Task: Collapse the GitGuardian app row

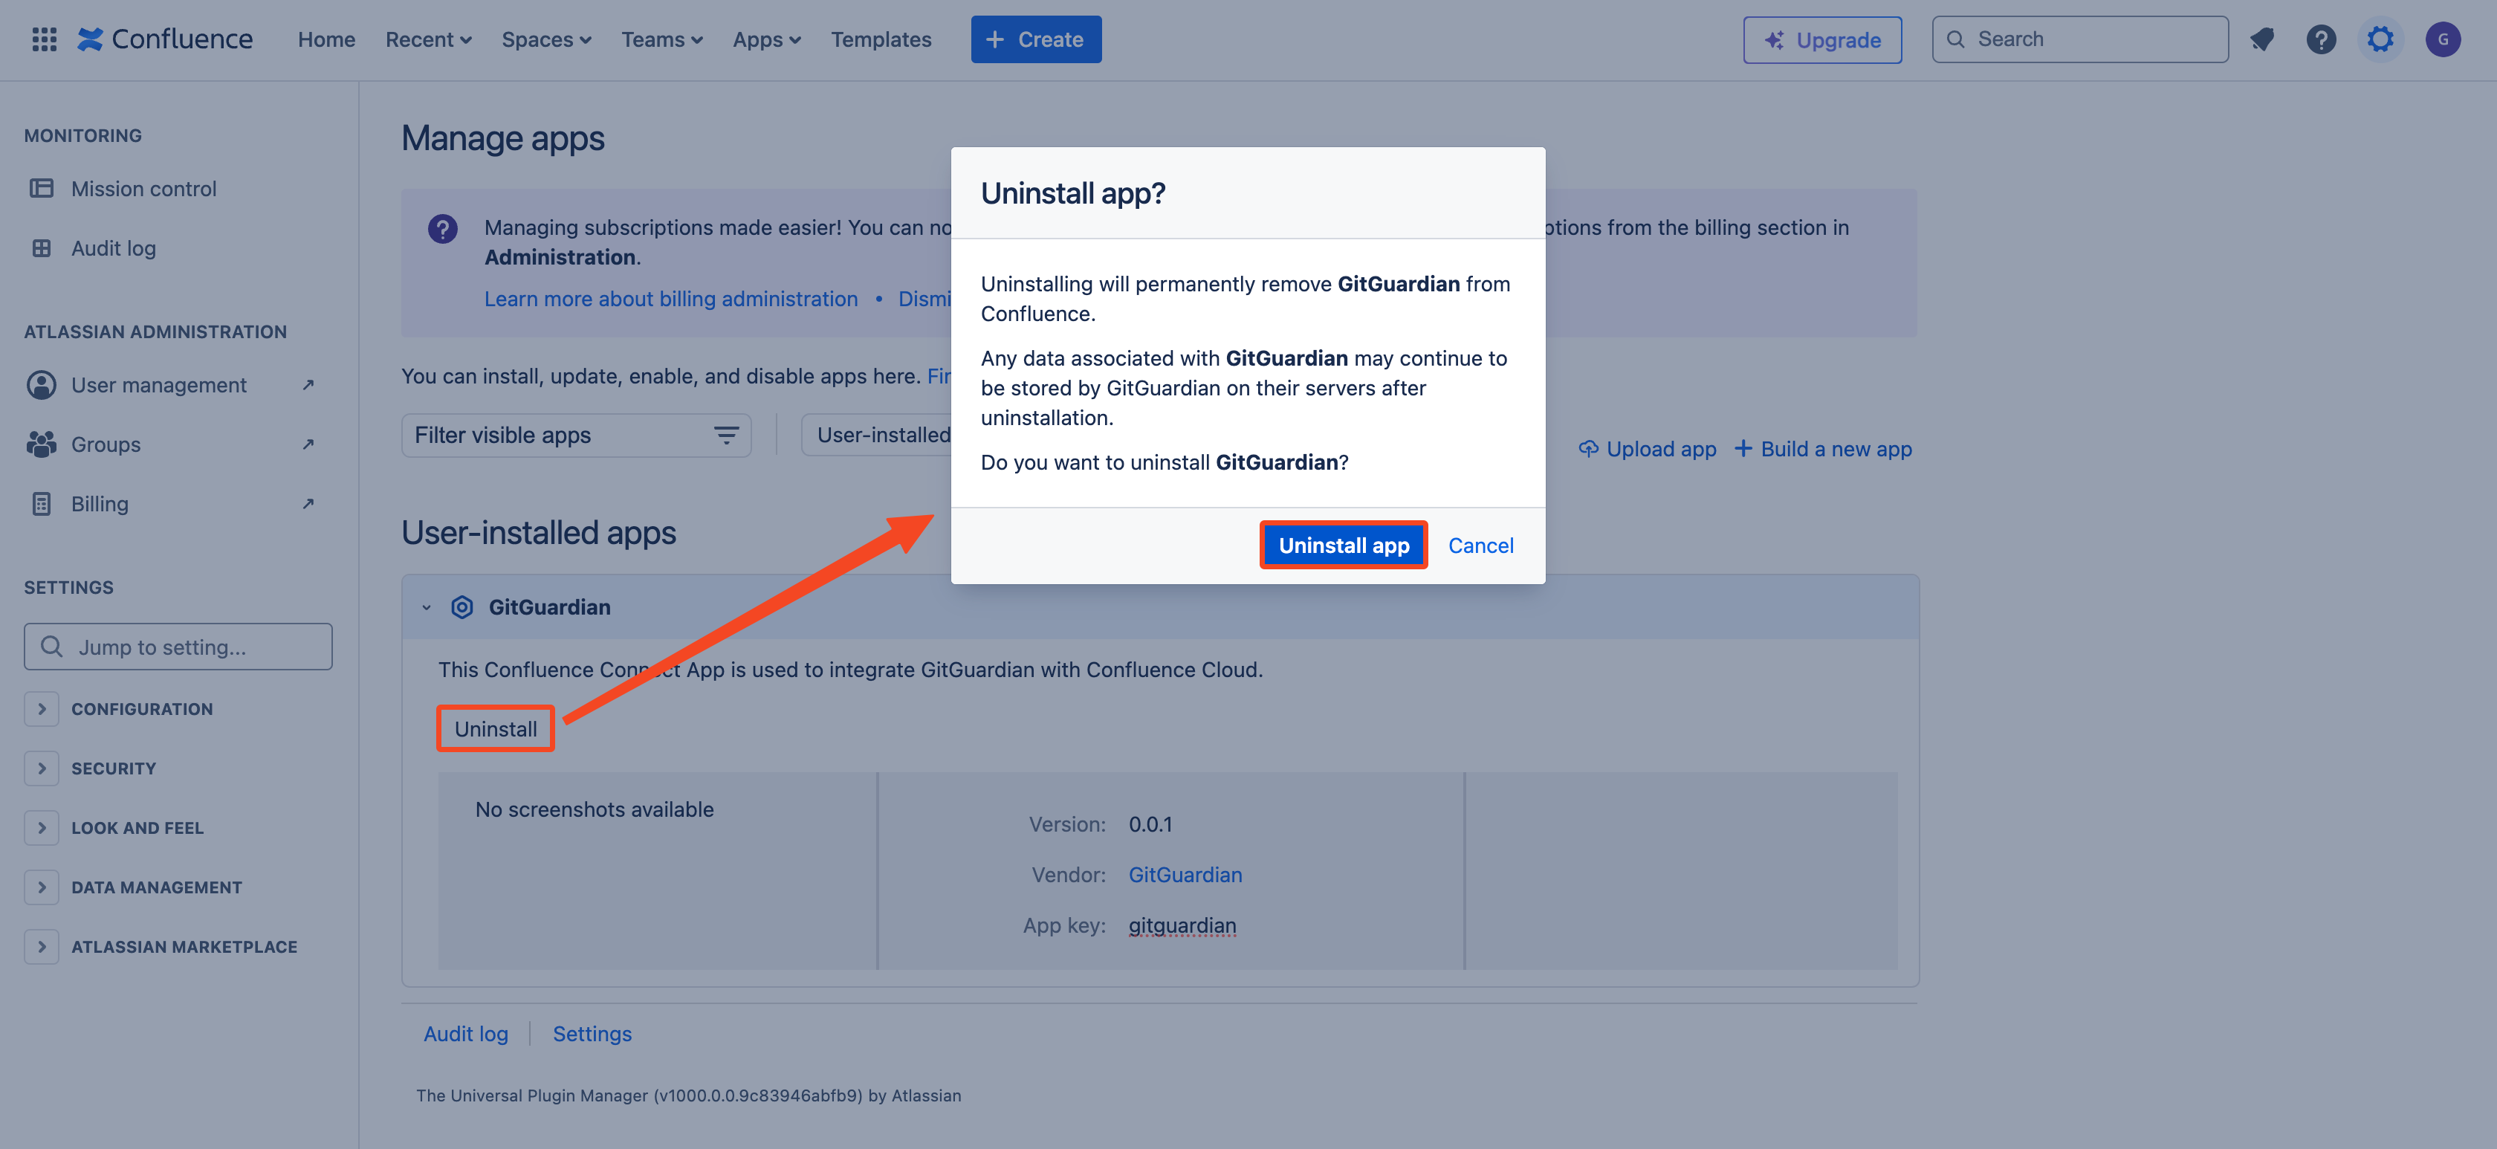Action: point(427,608)
